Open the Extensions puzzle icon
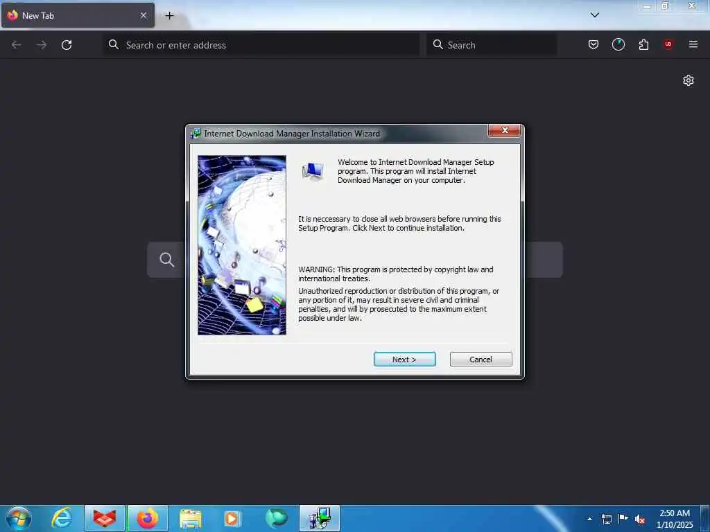Screen dimensions: 710x532 coord(643,44)
